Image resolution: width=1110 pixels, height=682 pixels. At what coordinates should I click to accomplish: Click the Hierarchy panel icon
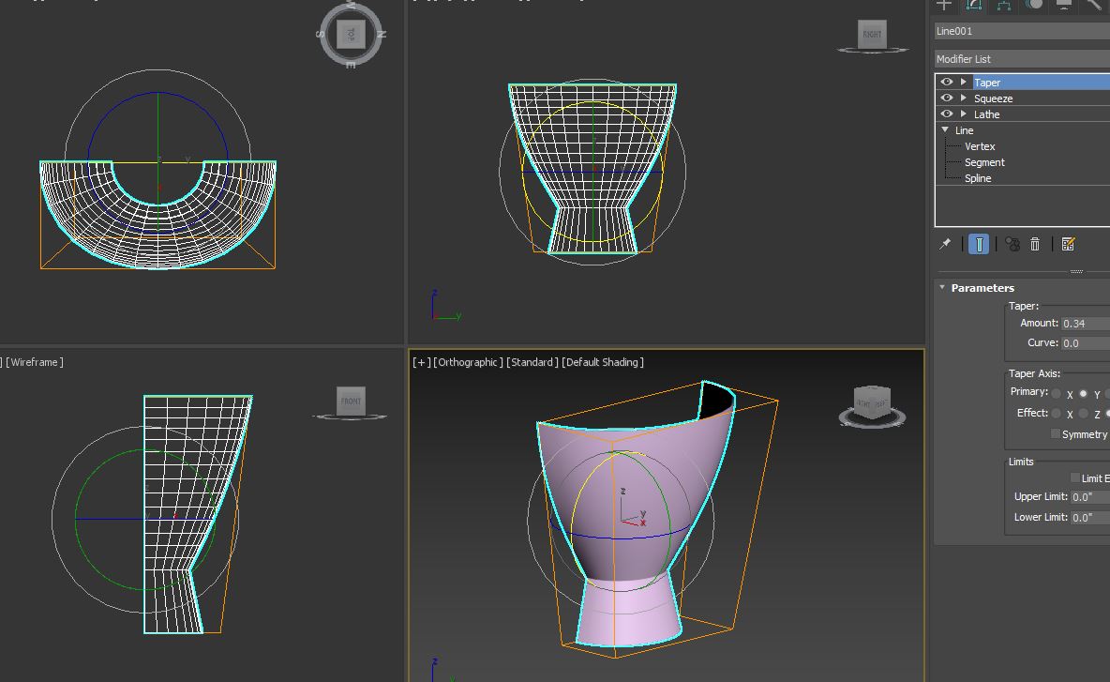[x=1003, y=7]
